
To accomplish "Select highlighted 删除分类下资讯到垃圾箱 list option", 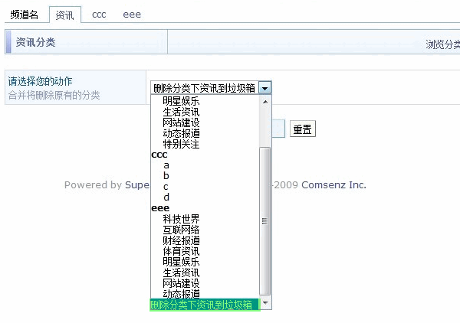I will click(204, 305).
